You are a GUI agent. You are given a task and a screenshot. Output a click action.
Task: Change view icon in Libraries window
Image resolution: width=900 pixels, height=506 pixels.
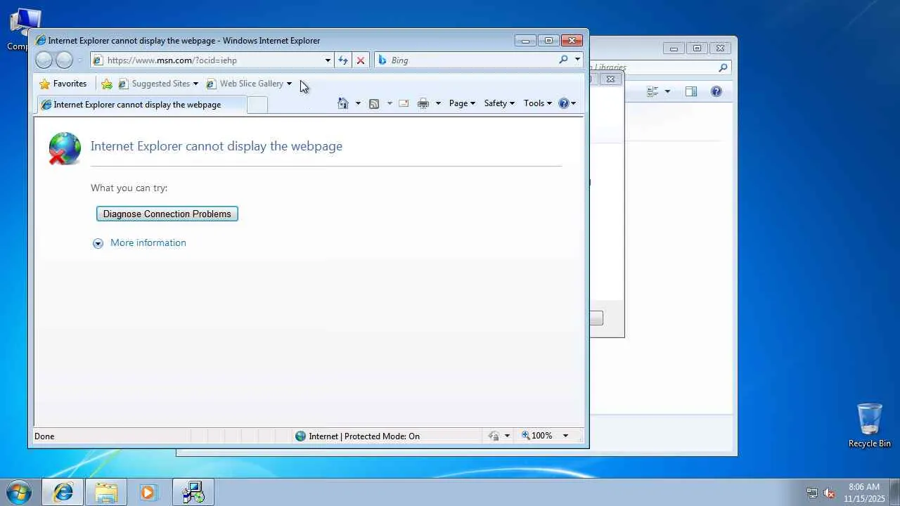tap(652, 91)
